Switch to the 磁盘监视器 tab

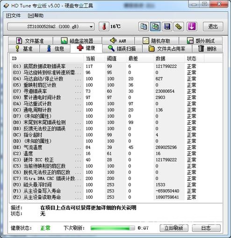click(x=77, y=41)
